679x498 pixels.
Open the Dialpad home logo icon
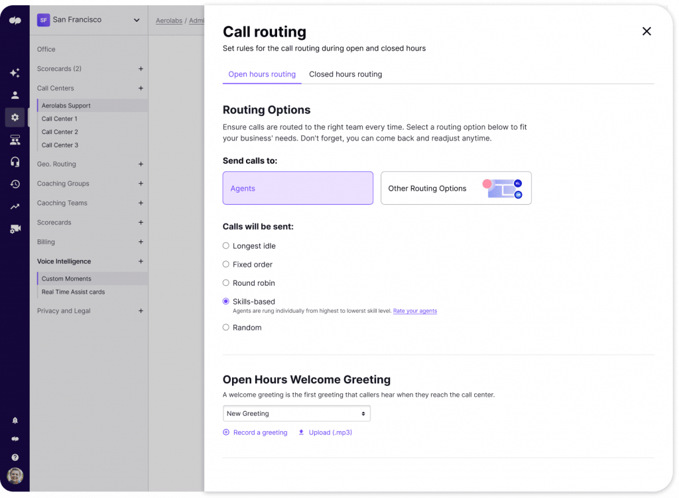click(14, 20)
